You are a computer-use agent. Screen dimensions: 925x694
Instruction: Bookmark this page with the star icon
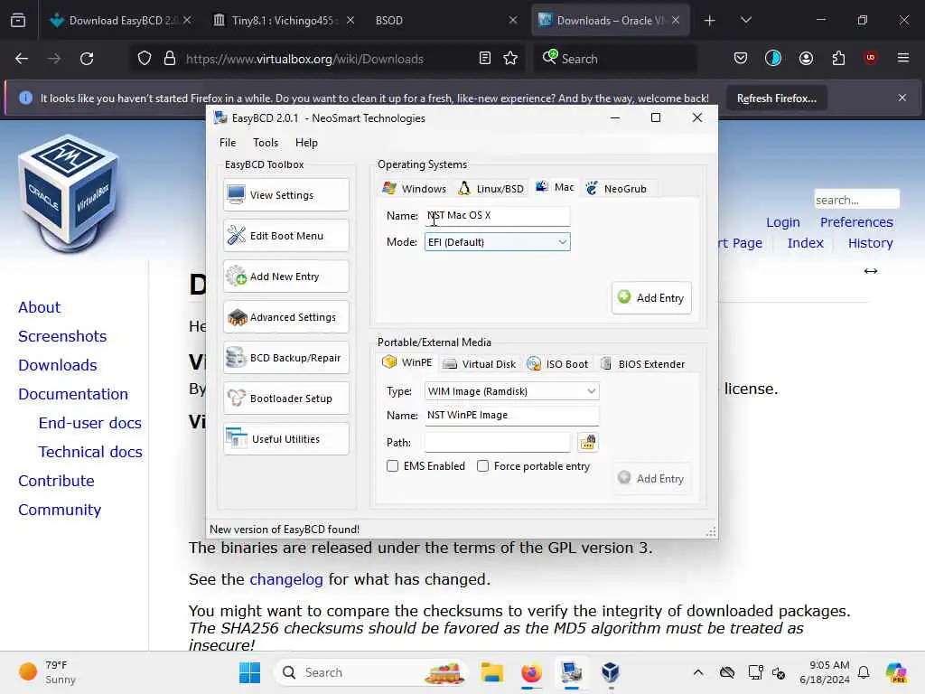510,59
